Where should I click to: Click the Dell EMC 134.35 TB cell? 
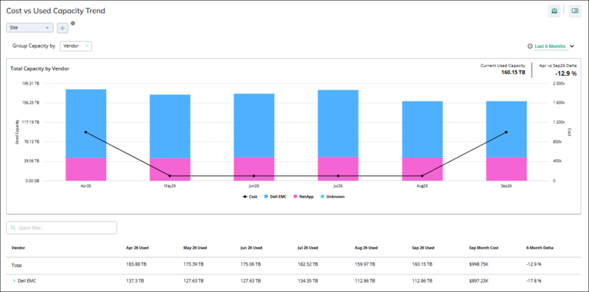308,280
